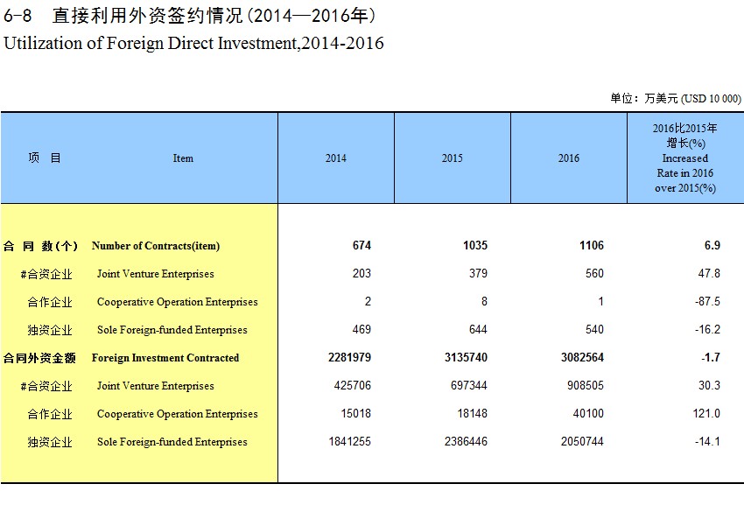The image size is (744, 512).
Task: Click the 908505 joint venture value
Action: click(585, 385)
